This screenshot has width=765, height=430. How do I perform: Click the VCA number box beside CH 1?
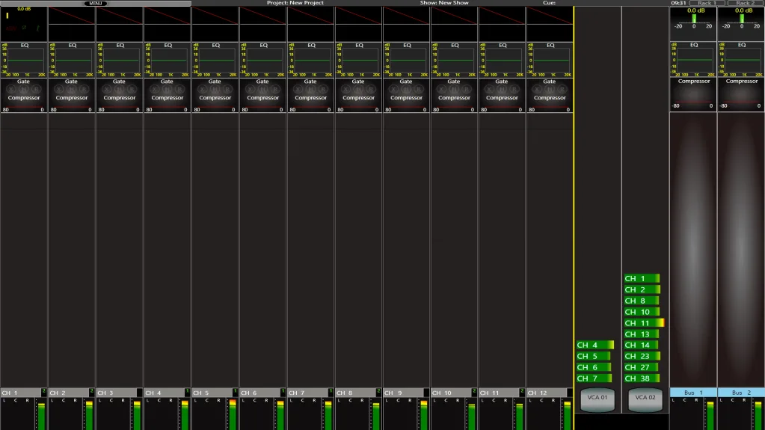pyautogui.click(x=43, y=393)
